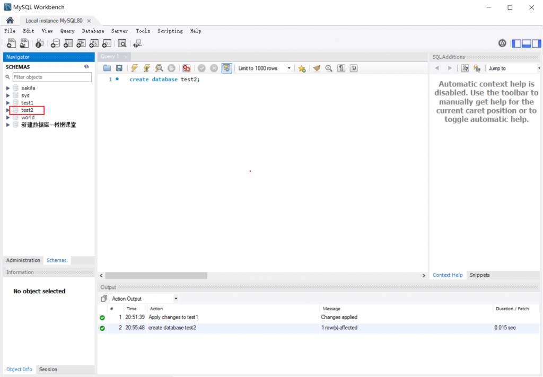The image size is (543, 377).
Task: Expand the world schema
Action: click(x=8, y=117)
